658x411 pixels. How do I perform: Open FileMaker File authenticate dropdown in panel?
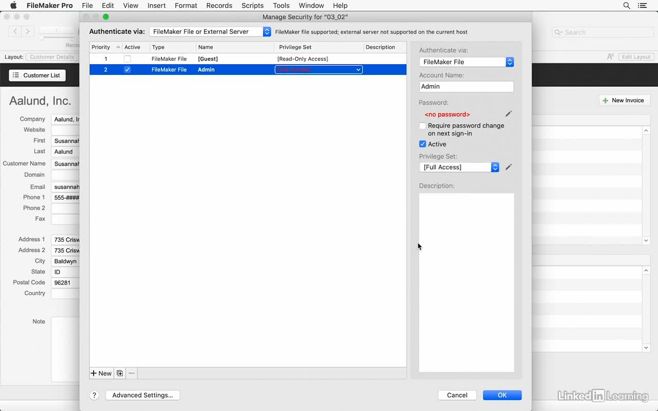[x=467, y=62]
